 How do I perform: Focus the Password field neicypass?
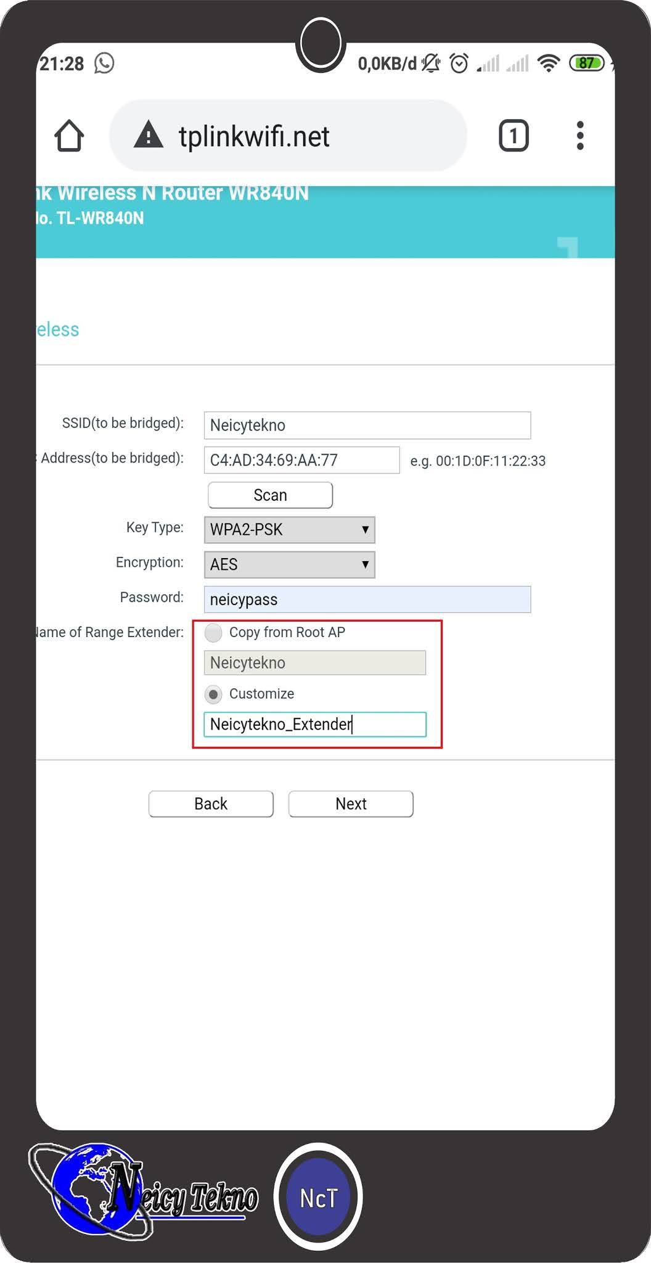point(367,599)
